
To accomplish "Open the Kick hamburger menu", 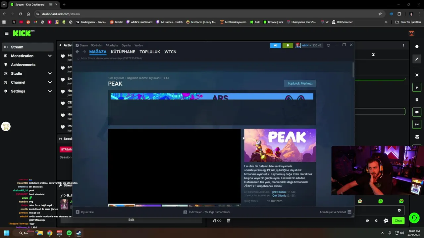I will pyautogui.click(x=6, y=33).
